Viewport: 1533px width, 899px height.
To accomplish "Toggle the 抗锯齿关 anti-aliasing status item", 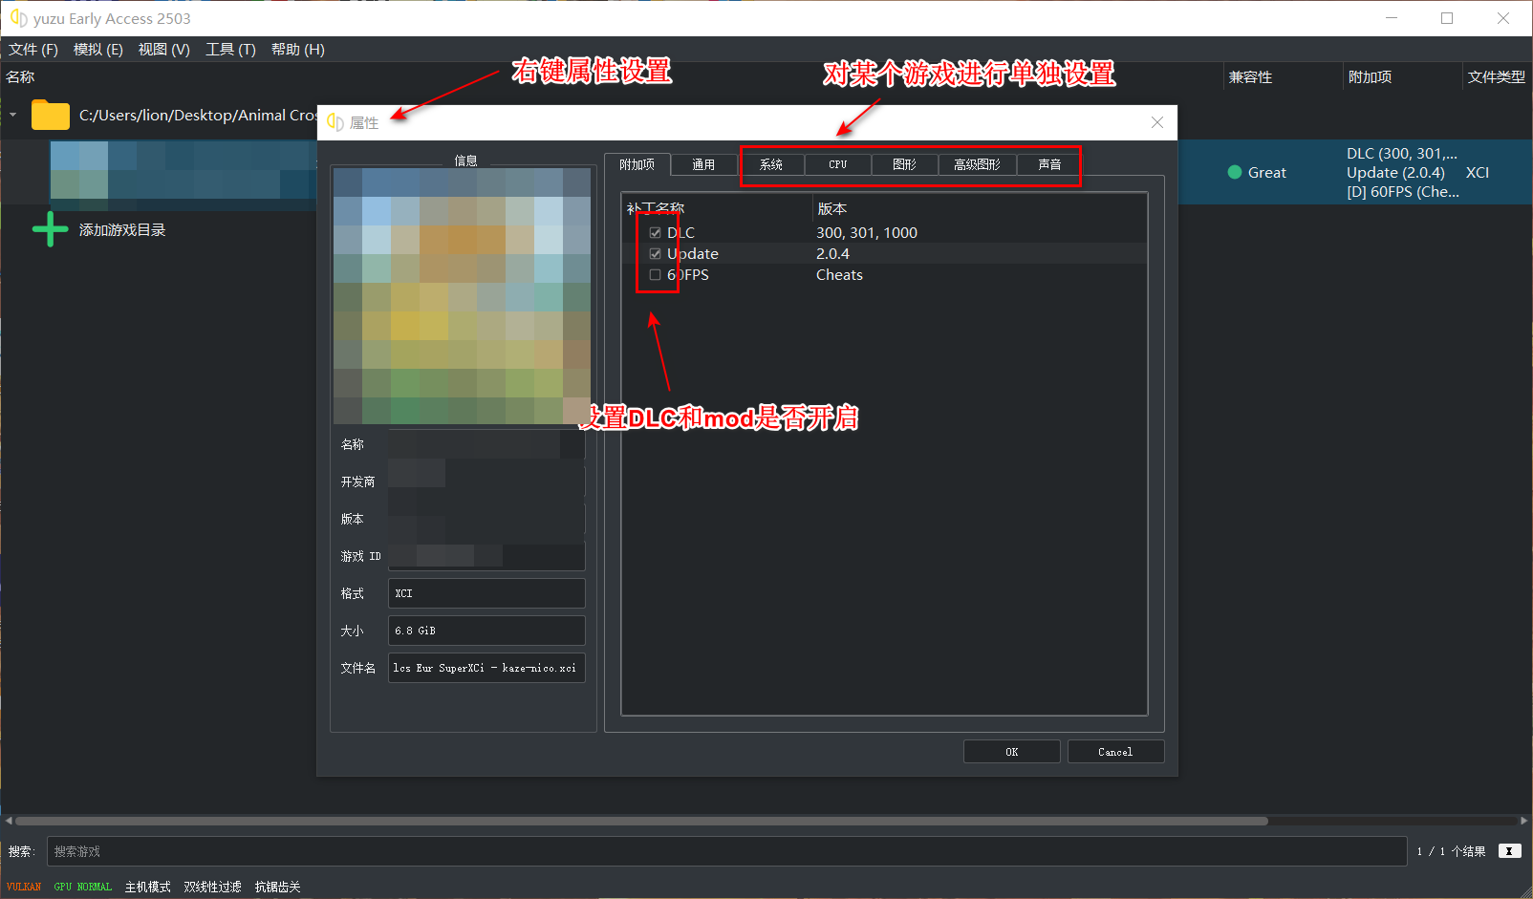I will click(276, 887).
